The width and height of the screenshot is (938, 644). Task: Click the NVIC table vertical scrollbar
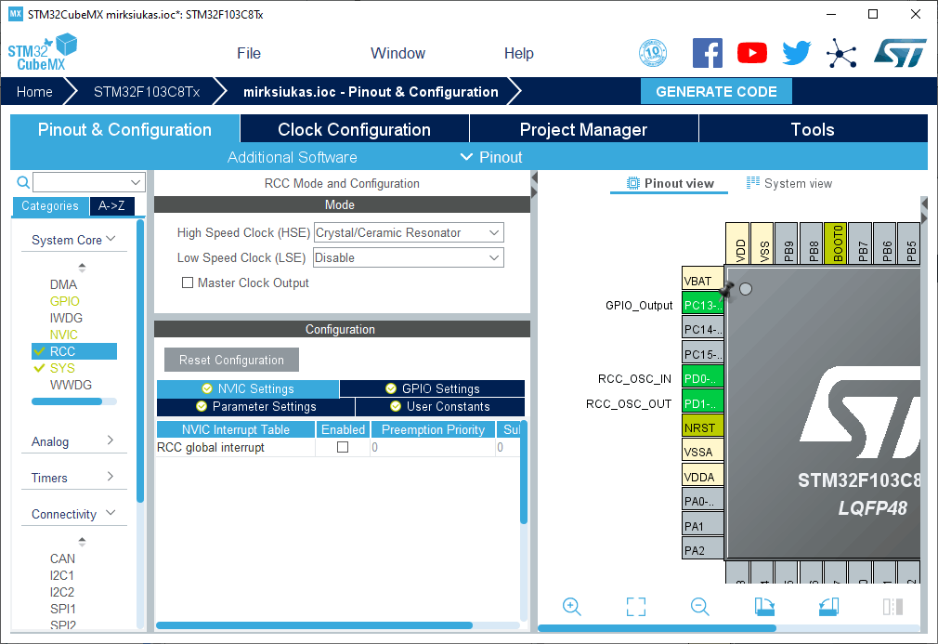524,473
